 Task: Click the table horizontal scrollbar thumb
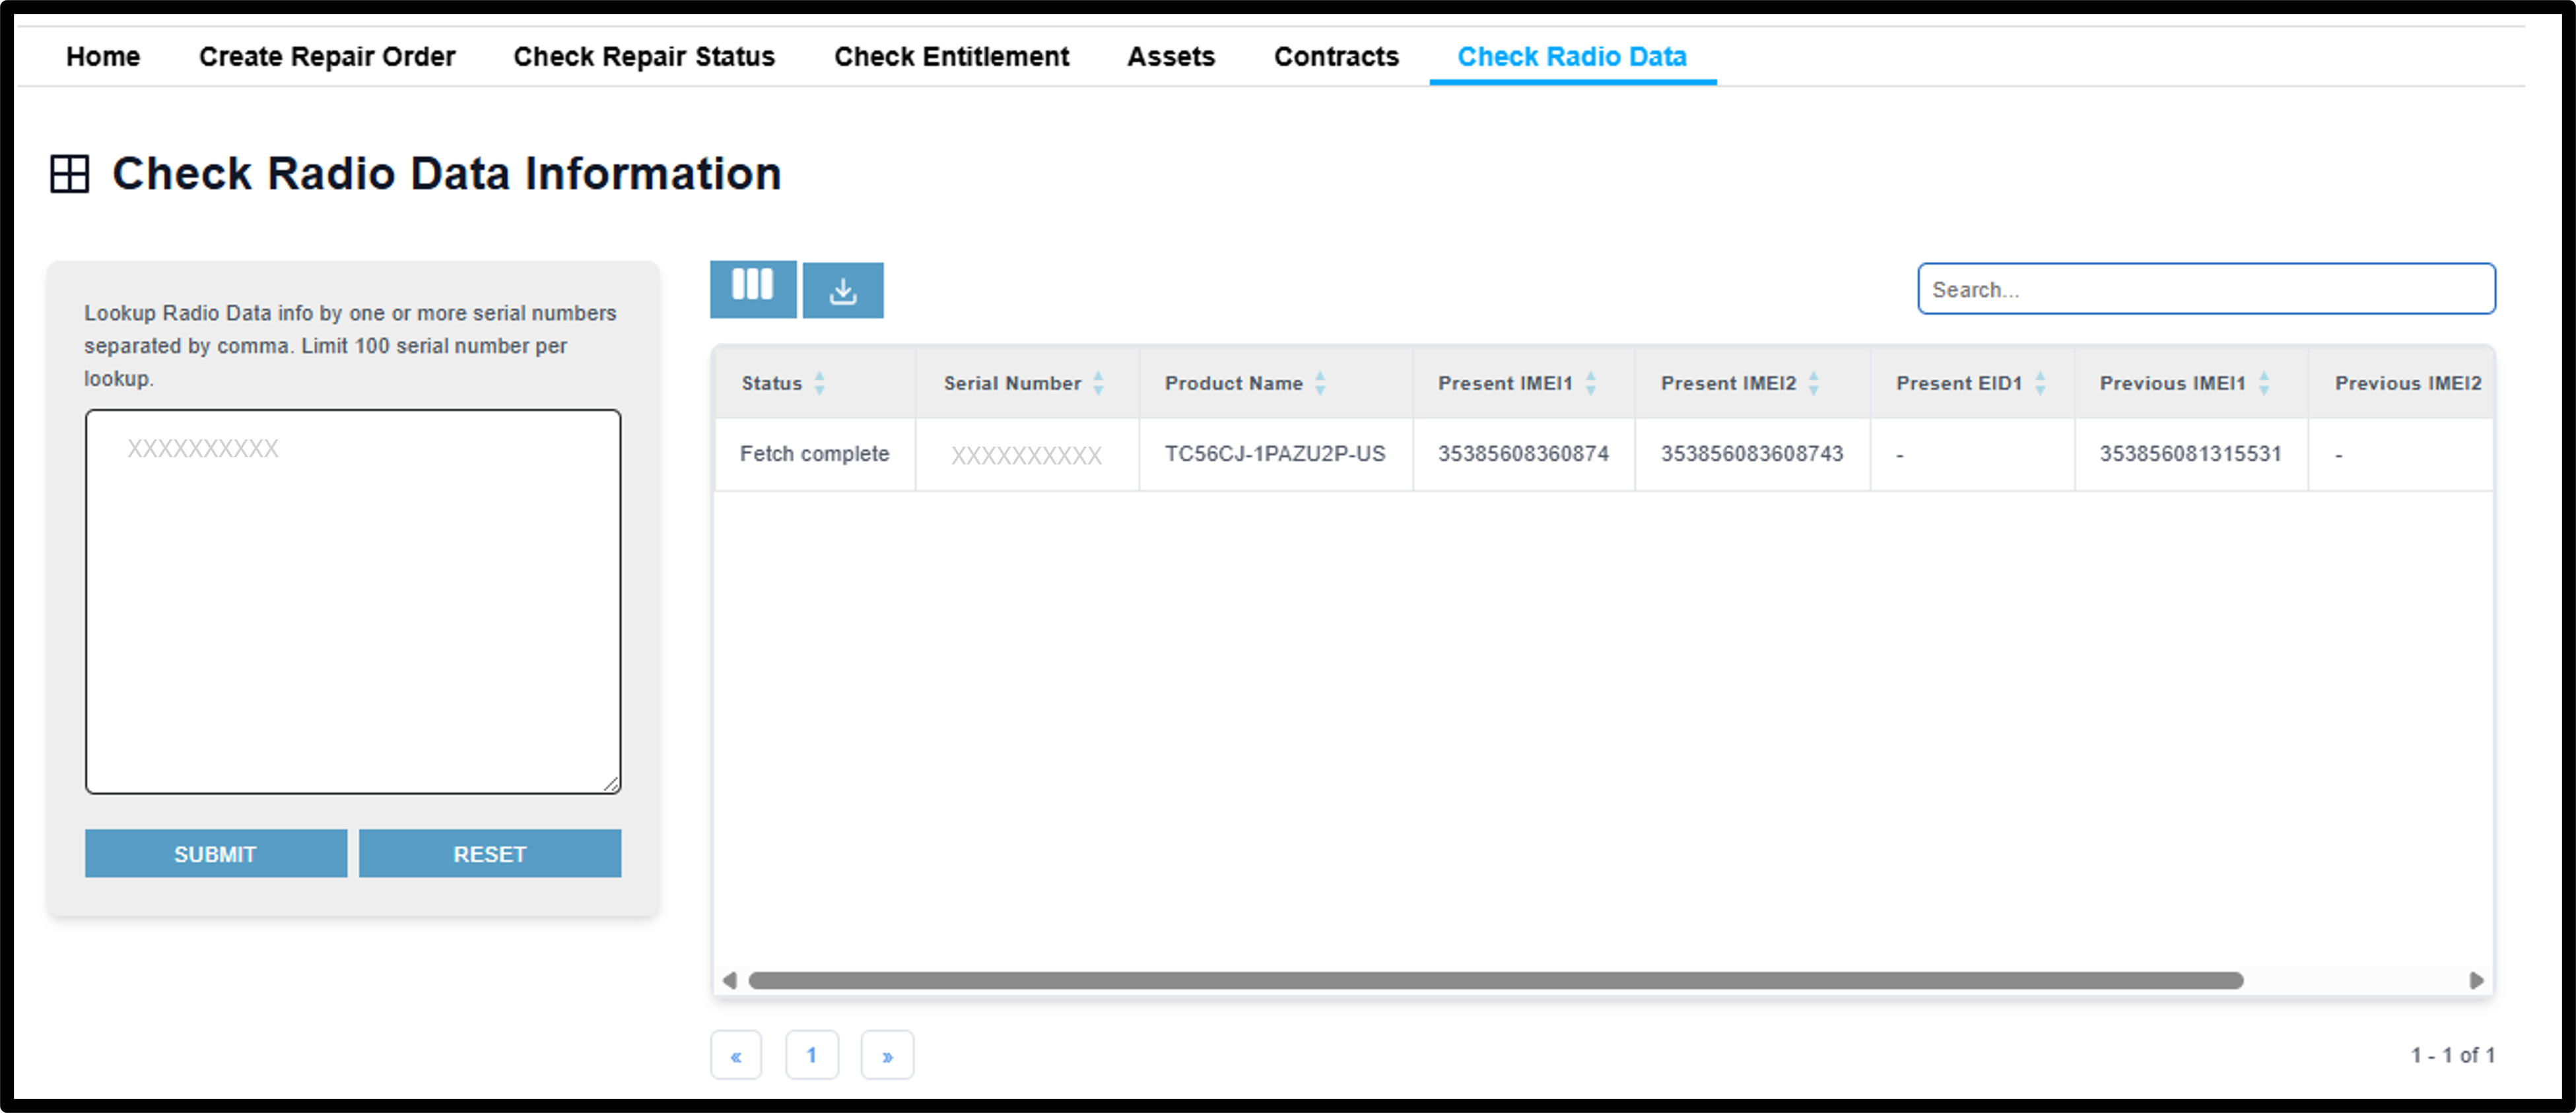[1496, 980]
